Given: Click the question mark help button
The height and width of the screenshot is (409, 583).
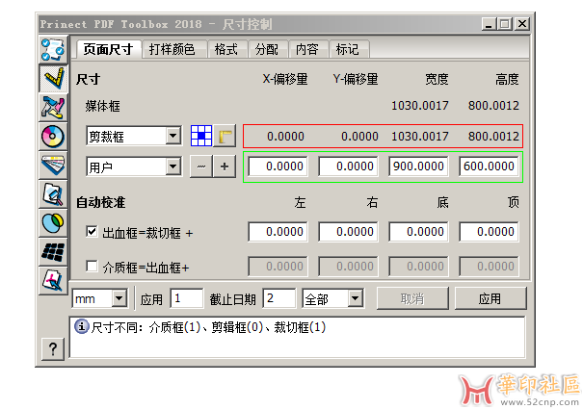Looking at the screenshot, I should coord(53,348).
